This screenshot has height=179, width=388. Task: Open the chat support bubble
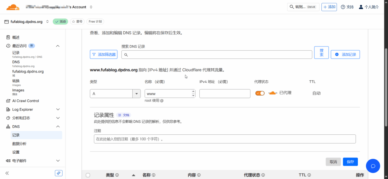pos(372,166)
